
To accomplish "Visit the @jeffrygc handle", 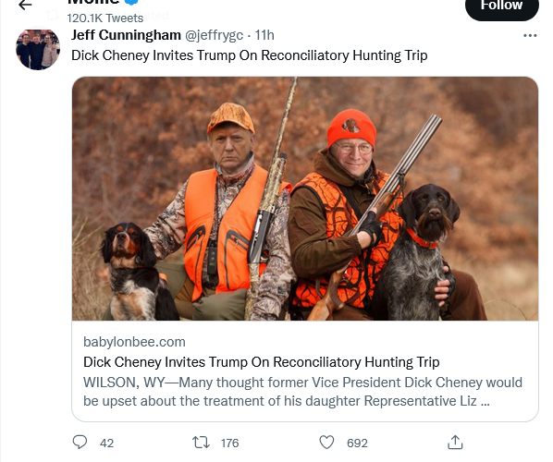I will click(214, 35).
